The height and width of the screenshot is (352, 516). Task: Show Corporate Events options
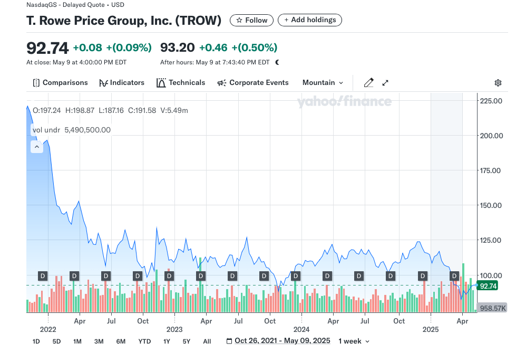(253, 83)
